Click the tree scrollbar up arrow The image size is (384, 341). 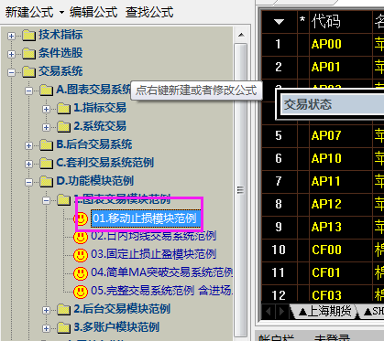pos(241,35)
